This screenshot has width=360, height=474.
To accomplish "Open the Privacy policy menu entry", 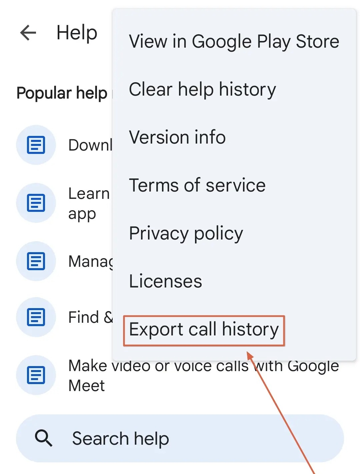I will point(186,233).
